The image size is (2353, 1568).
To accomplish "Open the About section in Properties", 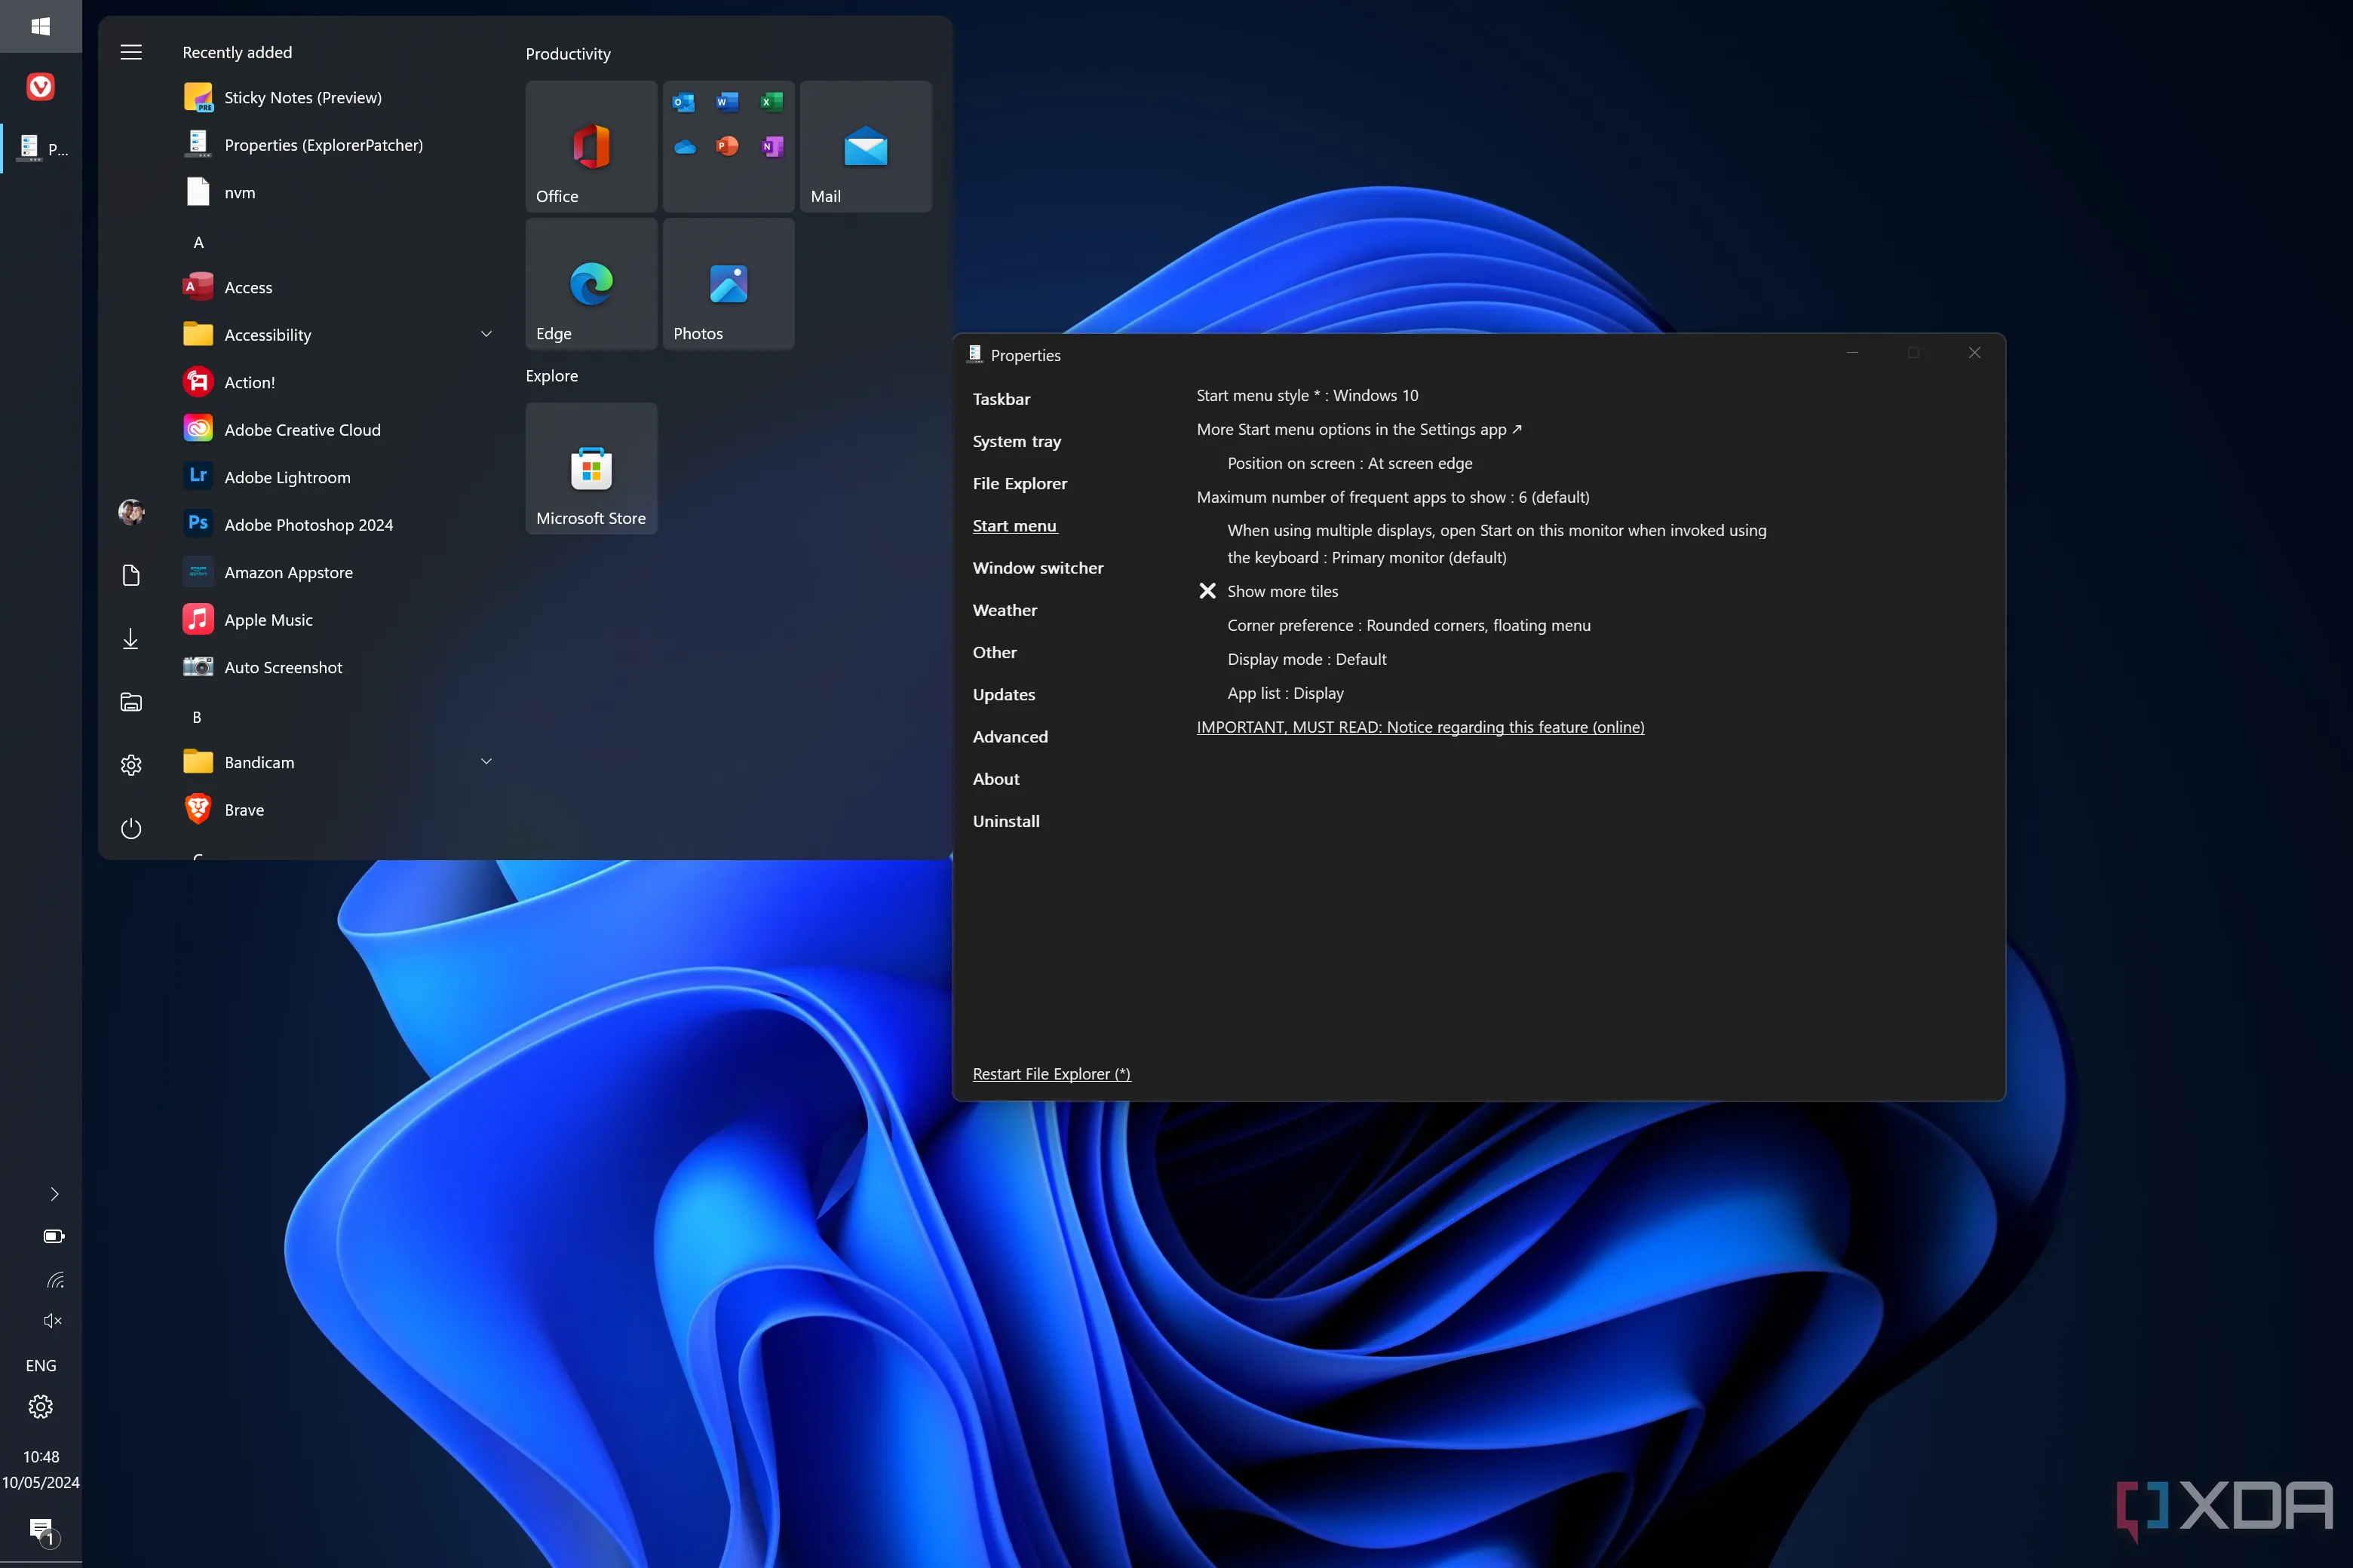I will 995,779.
